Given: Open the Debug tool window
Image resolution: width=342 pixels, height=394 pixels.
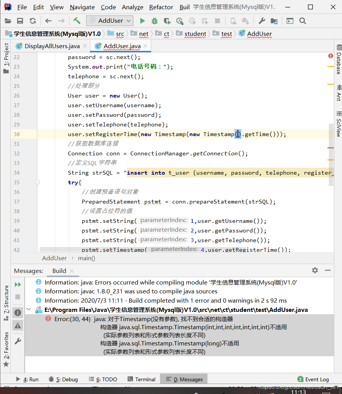Looking at the screenshot, I should [x=63, y=379].
